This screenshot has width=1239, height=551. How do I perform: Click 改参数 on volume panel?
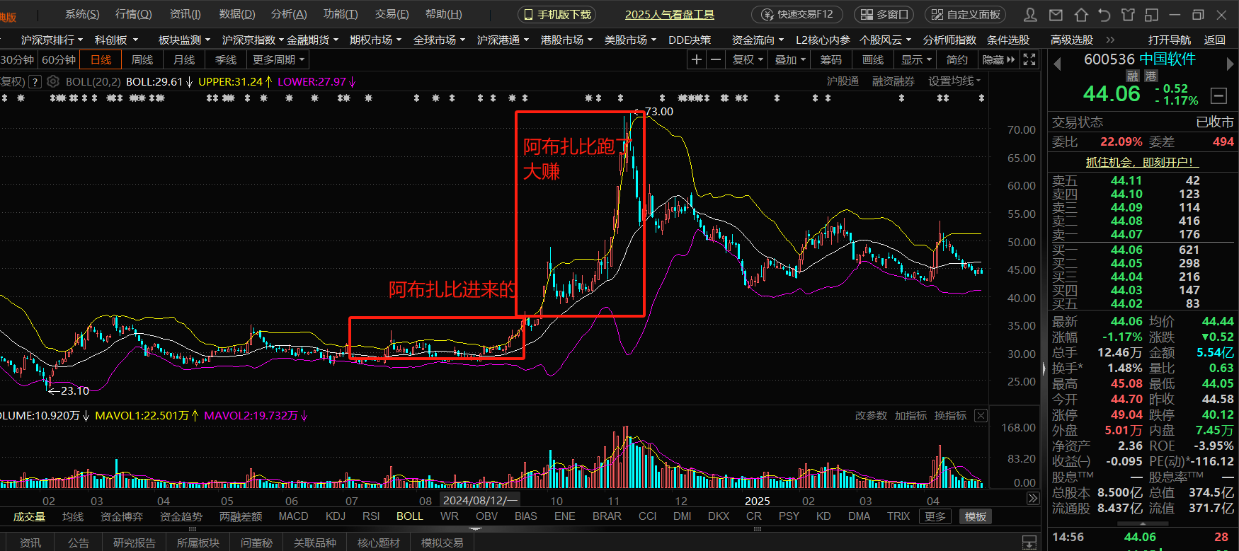pyautogui.click(x=871, y=415)
